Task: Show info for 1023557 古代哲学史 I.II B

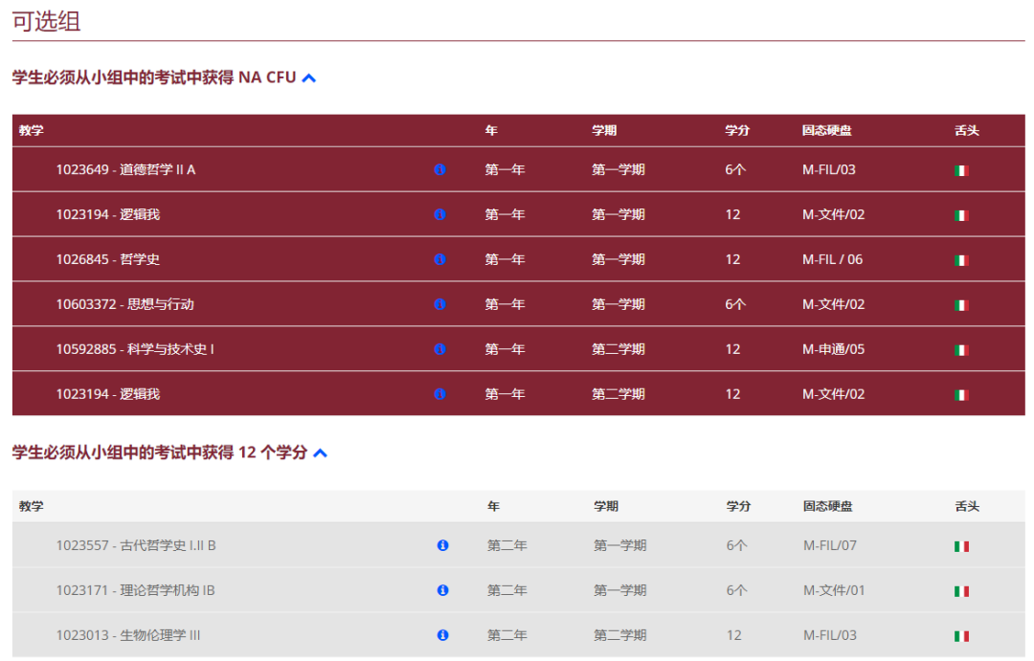Action: (442, 545)
